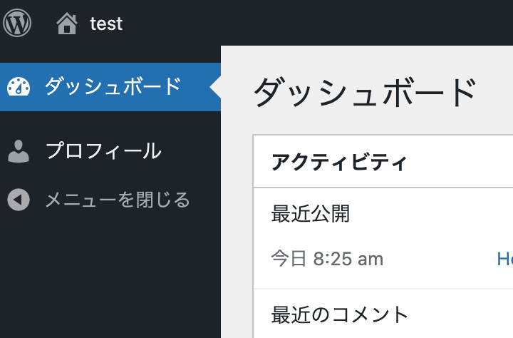Viewport: 513px width, 338px height.
Task: Toggle the アクティビティ widget header
Action: click(383, 161)
